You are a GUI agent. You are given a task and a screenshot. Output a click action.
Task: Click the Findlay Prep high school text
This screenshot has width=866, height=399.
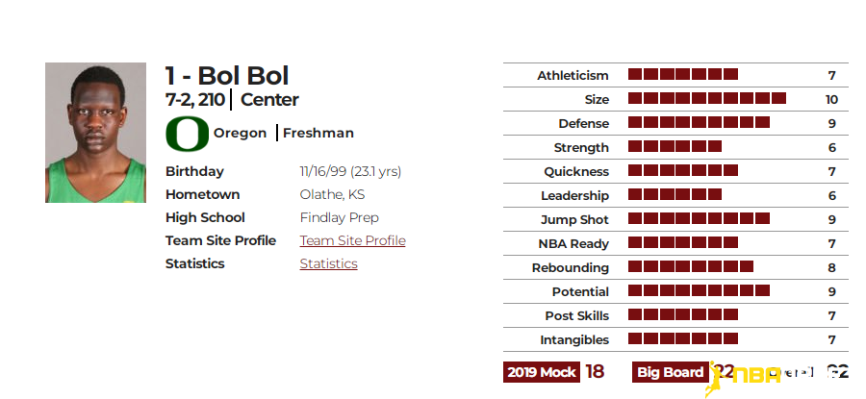click(x=339, y=217)
